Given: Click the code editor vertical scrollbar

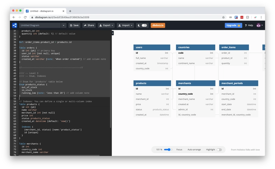Looking at the screenshot, I should tap(110, 99).
